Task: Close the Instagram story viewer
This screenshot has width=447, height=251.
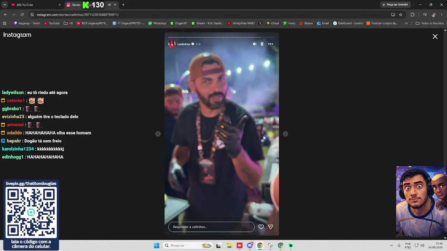Action: point(435,37)
